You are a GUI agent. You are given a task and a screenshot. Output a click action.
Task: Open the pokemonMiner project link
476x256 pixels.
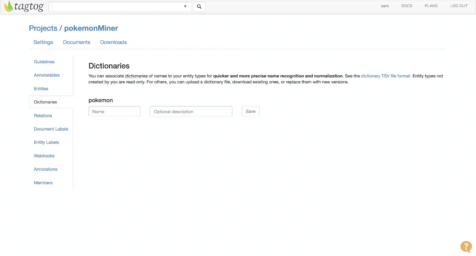click(x=91, y=28)
